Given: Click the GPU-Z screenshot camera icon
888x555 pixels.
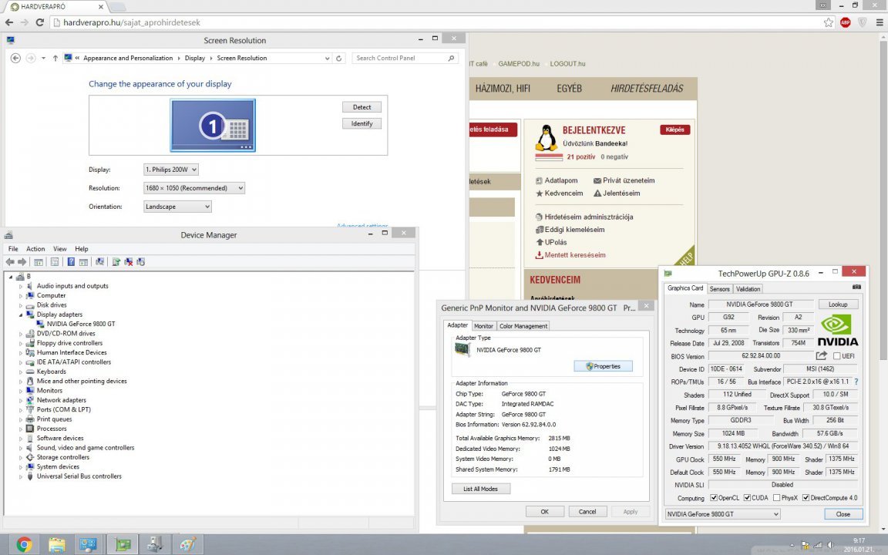Looking at the screenshot, I should pos(856,287).
